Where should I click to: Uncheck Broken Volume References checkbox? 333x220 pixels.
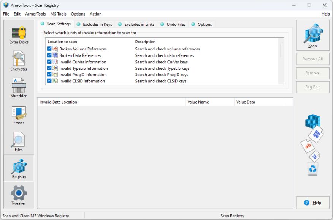click(x=49, y=49)
